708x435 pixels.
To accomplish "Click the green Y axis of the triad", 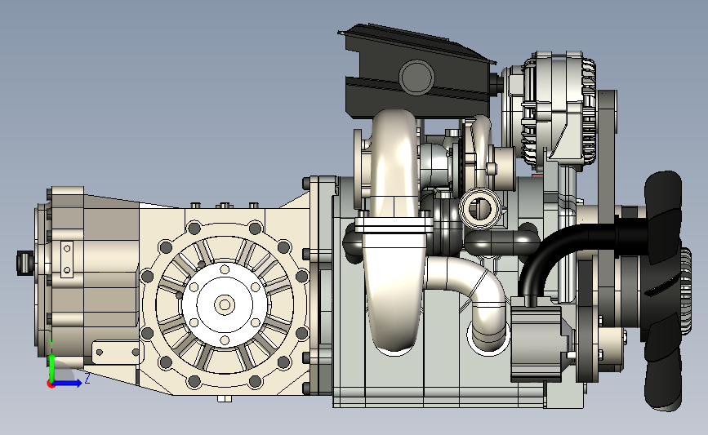I will click(x=52, y=368).
